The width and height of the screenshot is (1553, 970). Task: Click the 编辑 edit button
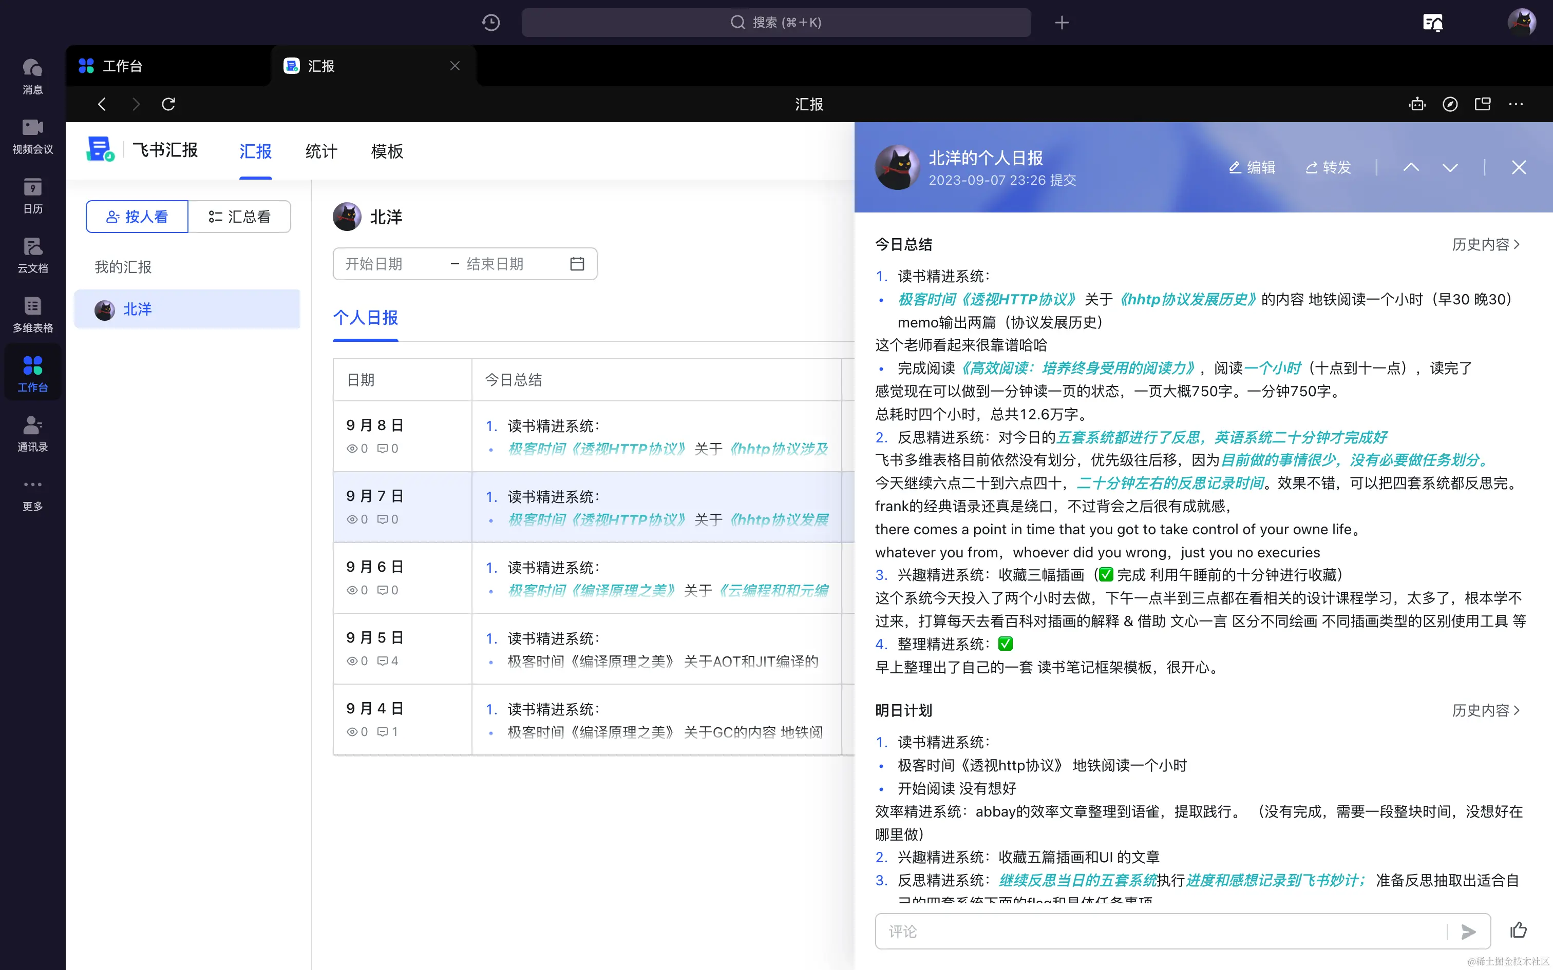coord(1252,167)
